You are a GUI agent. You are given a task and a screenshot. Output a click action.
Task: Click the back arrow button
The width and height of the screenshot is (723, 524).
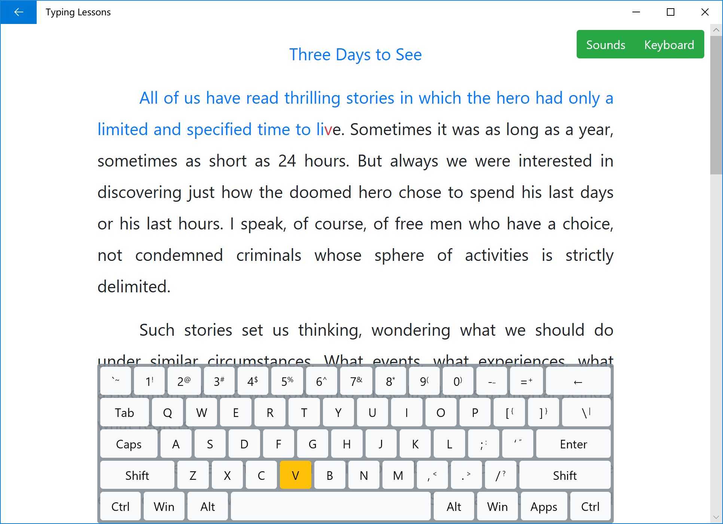(18, 12)
